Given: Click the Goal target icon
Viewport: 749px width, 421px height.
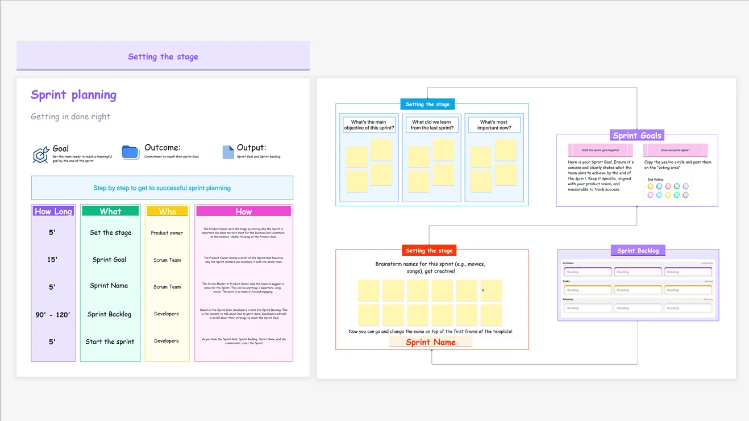Looking at the screenshot, I should point(41,155).
